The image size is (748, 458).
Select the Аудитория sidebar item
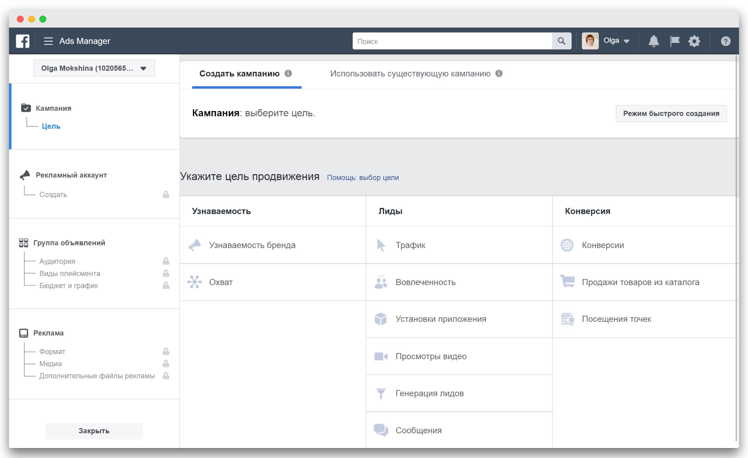pos(57,261)
